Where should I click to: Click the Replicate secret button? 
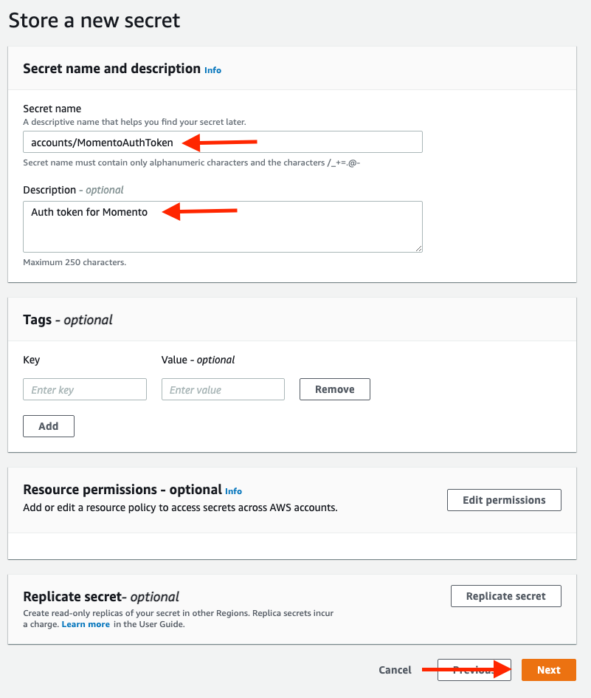505,596
